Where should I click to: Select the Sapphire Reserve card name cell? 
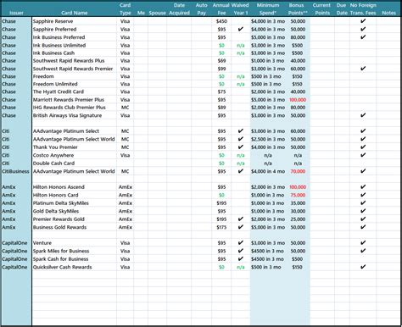point(53,21)
